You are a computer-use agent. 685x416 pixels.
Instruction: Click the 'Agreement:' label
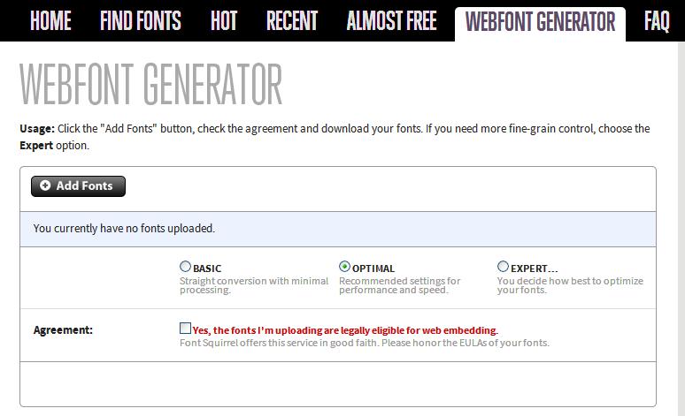[x=63, y=330]
